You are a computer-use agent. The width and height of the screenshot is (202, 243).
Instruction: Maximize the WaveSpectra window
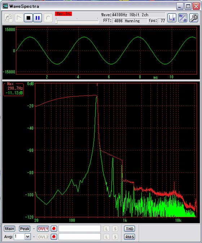tap(188, 7)
